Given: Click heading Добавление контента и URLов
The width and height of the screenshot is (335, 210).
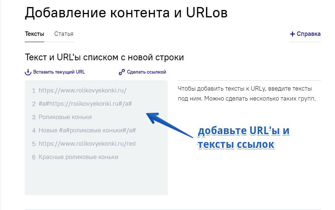Looking at the screenshot, I should coord(126,13).
